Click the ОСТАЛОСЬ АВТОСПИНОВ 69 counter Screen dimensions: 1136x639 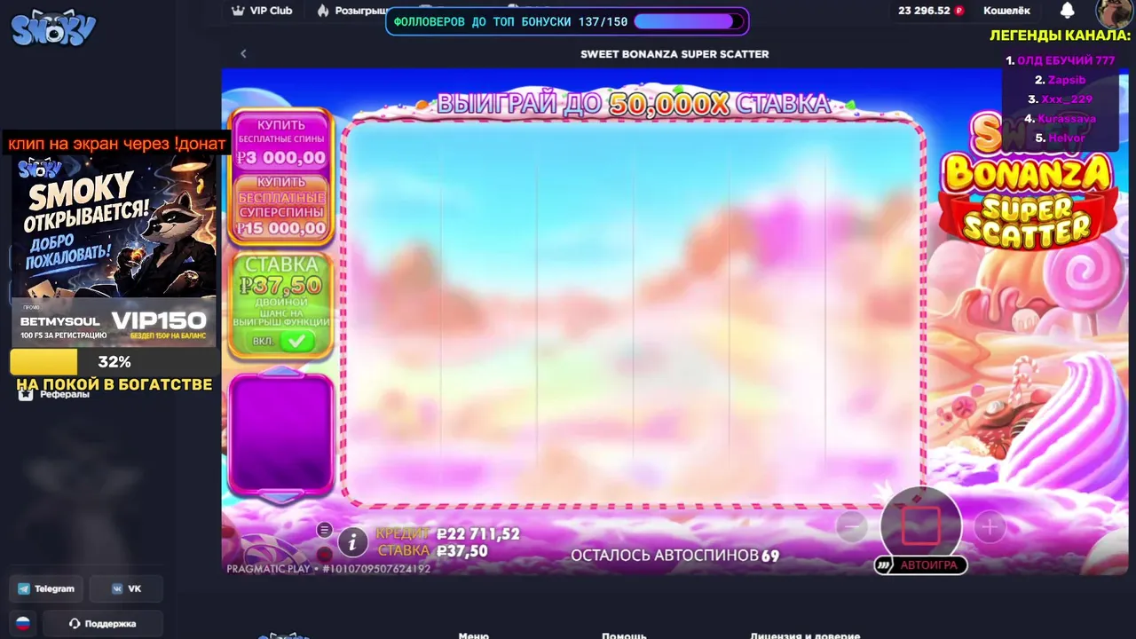tap(674, 556)
